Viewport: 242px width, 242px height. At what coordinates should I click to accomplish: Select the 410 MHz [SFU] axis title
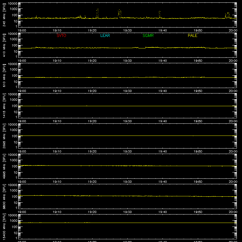click(x=4, y=45)
